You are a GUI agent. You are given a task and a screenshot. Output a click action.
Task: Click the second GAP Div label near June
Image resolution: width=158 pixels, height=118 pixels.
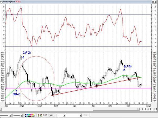click(x=127, y=66)
